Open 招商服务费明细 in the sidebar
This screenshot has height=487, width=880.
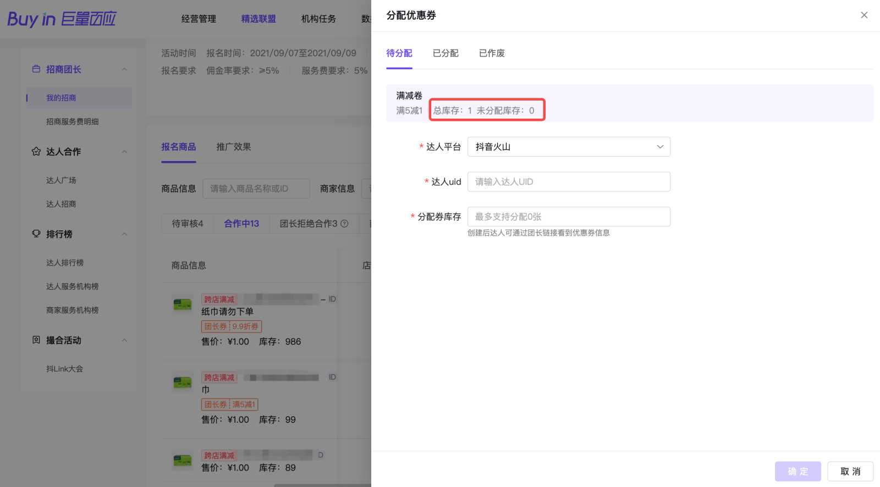[73, 121]
